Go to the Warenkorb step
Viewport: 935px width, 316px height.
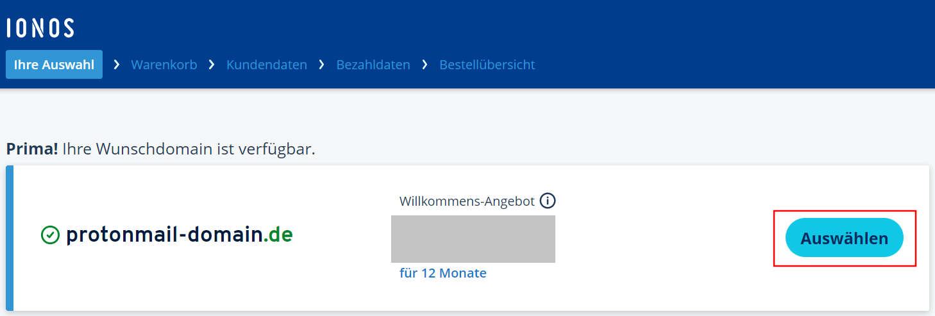pyautogui.click(x=164, y=65)
